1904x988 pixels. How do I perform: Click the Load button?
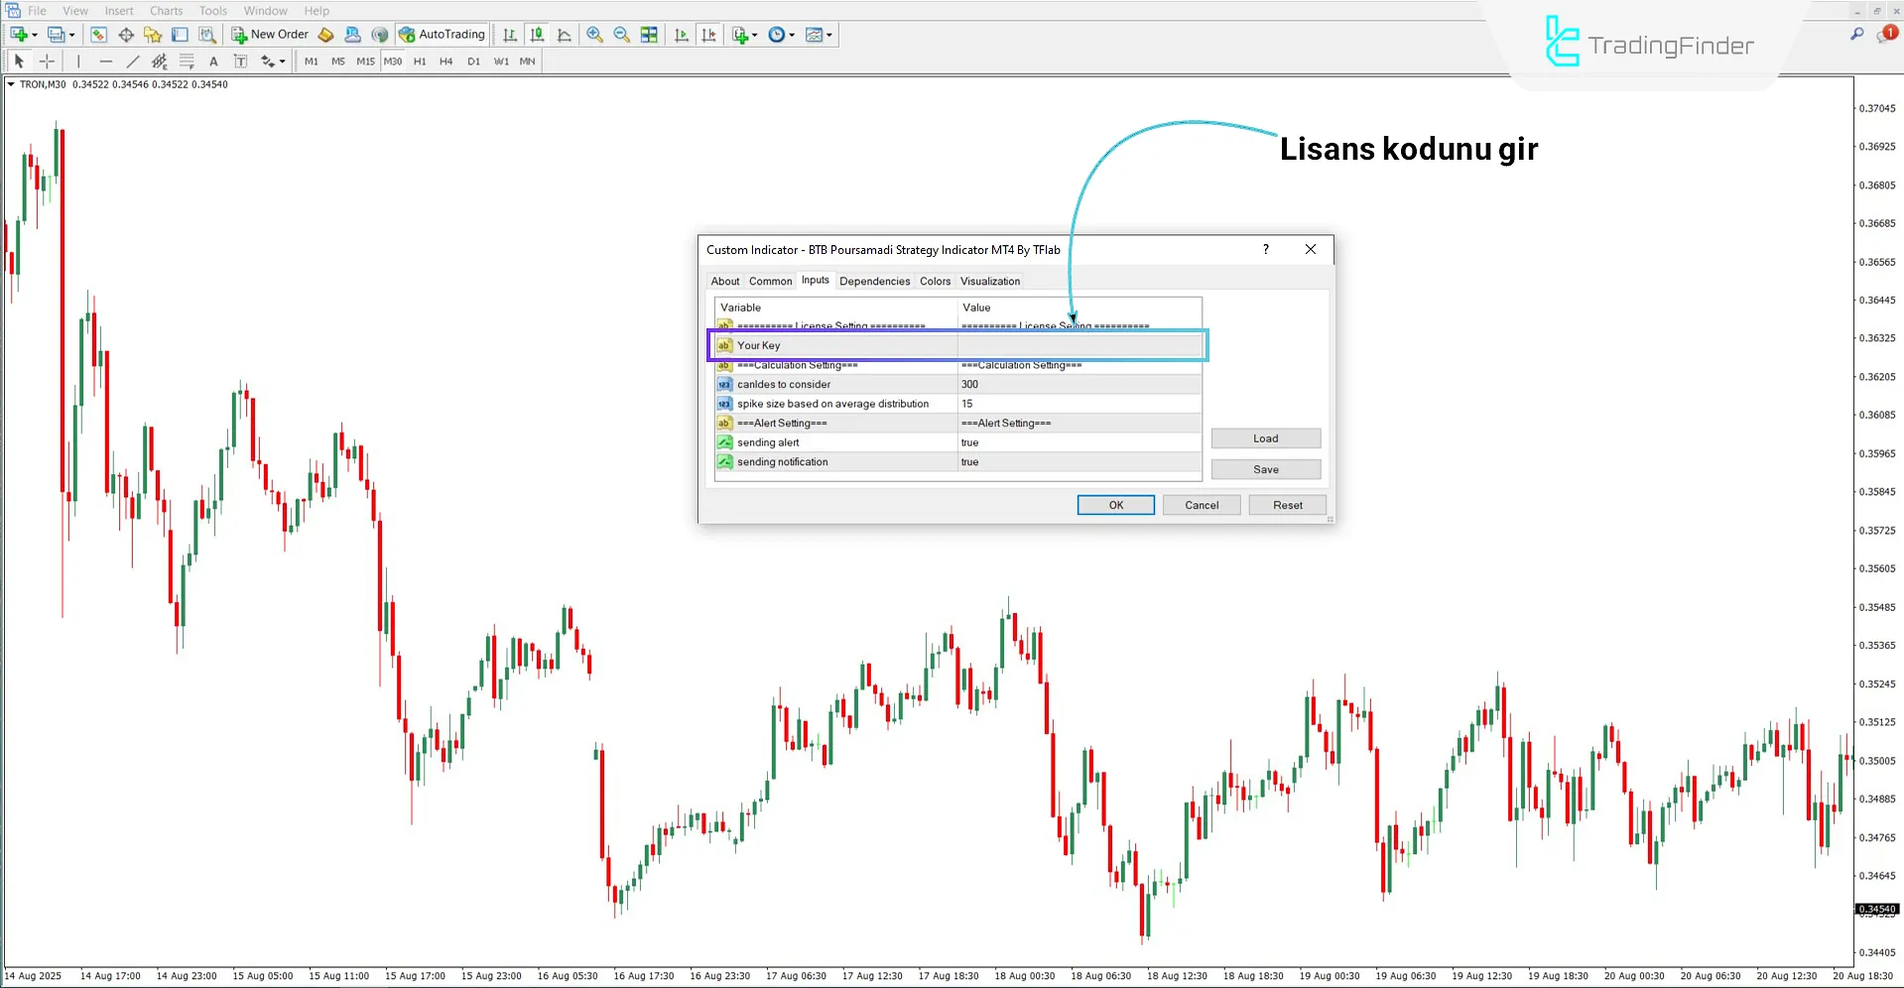[1265, 438]
